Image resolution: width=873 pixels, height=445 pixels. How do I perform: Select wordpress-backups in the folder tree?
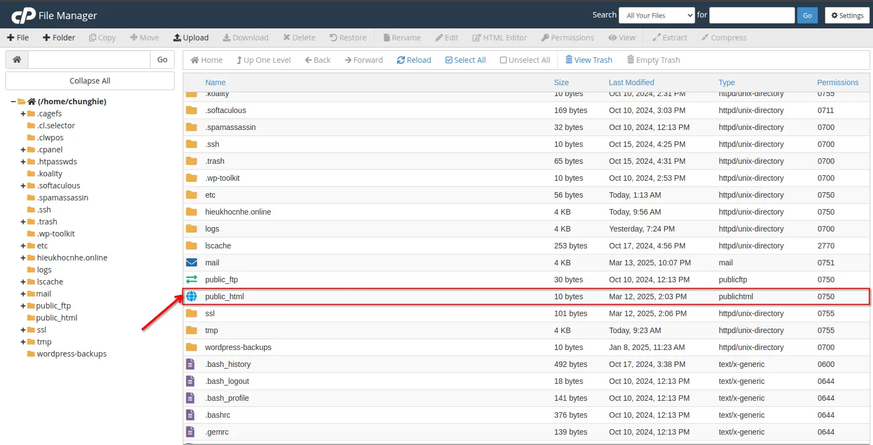click(71, 354)
